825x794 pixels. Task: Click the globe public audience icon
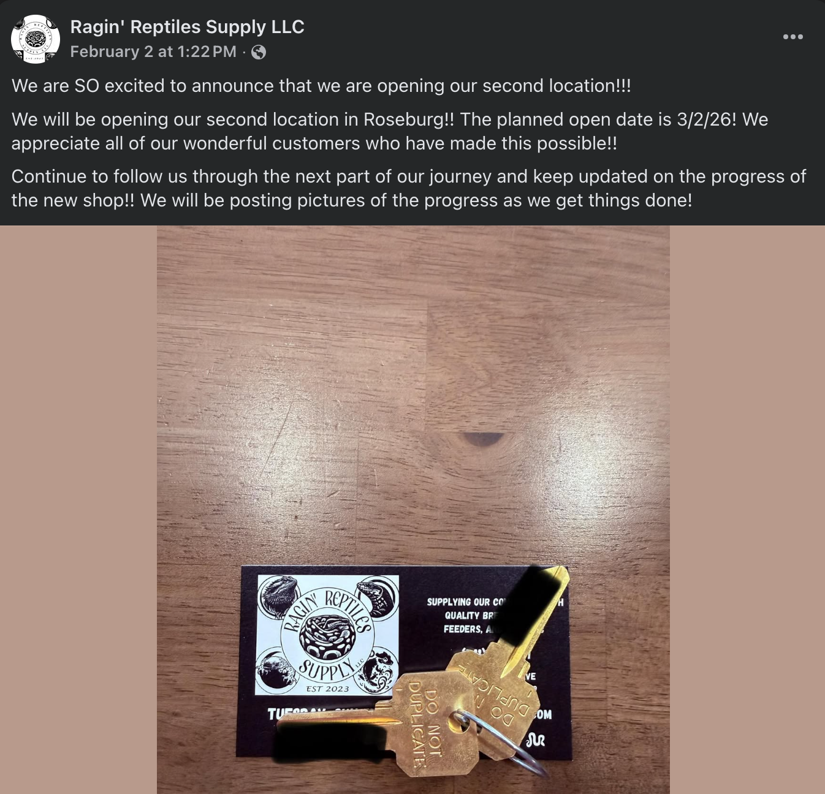tap(259, 52)
